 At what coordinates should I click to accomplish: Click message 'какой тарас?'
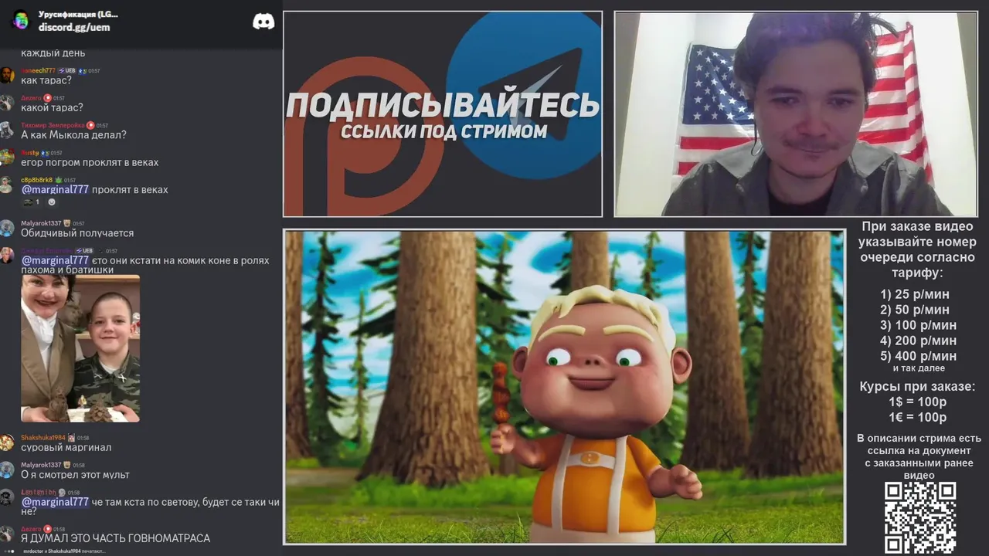click(x=52, y=107)
